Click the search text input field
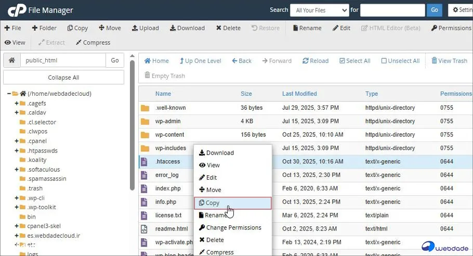This screenshot has width=473, height=256. (x=392, y=10)
